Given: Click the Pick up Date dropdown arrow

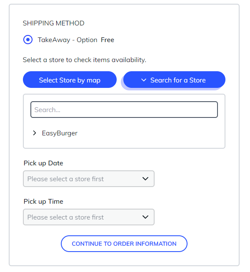Looking at the screenshot, I should point(145,179).
